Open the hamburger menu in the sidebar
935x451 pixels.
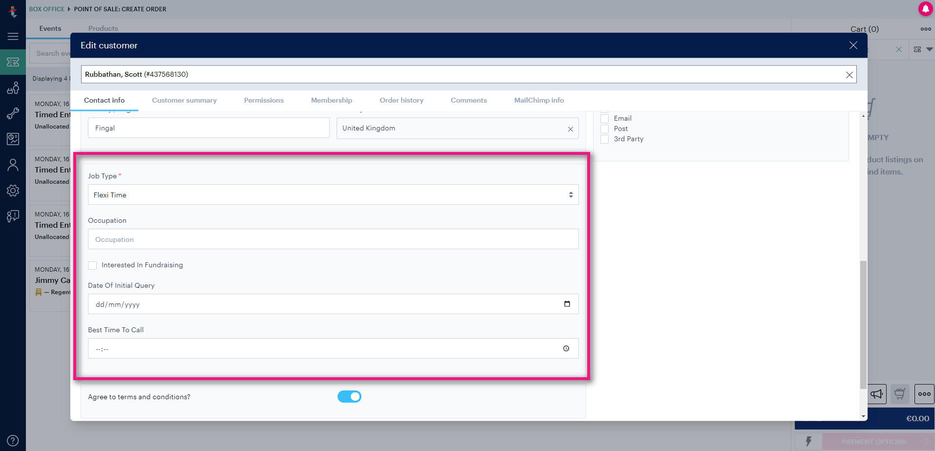13,36
